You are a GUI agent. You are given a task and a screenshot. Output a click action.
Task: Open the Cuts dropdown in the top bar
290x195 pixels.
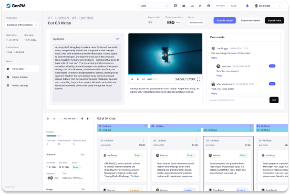tap(154, 6)
